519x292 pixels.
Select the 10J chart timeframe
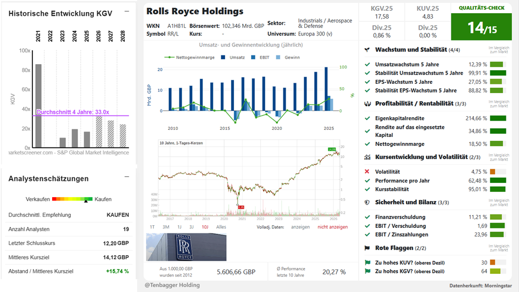(205, 227)
